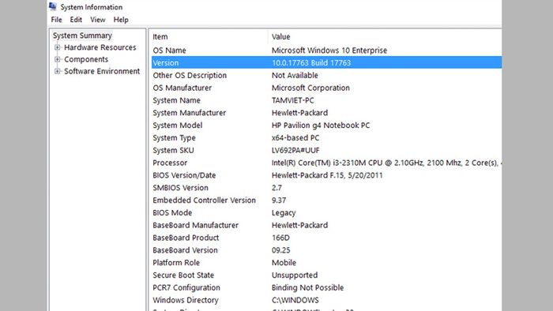Click the value LV692PA#UUF
This screenshot has width=553, height=311.
click(295, 151)
